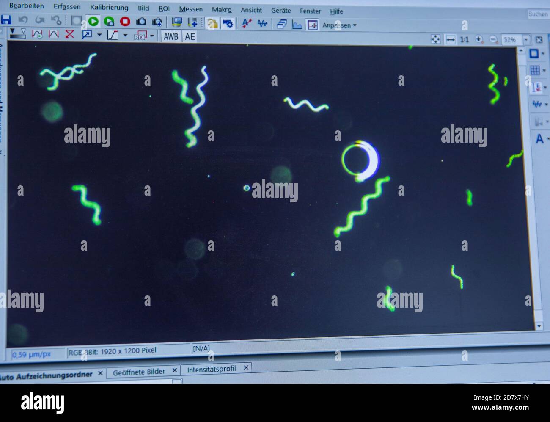The image size is (550, 422).
Task: Toggle the red crosshair frame icon
Action: coord(313,25)
